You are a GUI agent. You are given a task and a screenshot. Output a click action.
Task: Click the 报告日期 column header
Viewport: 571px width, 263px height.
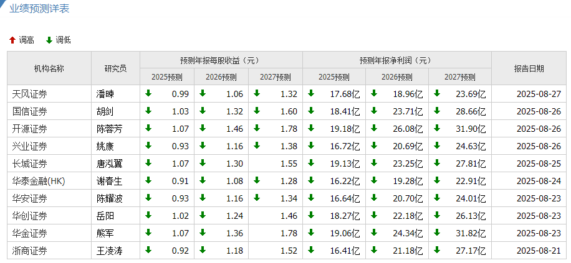529,68
